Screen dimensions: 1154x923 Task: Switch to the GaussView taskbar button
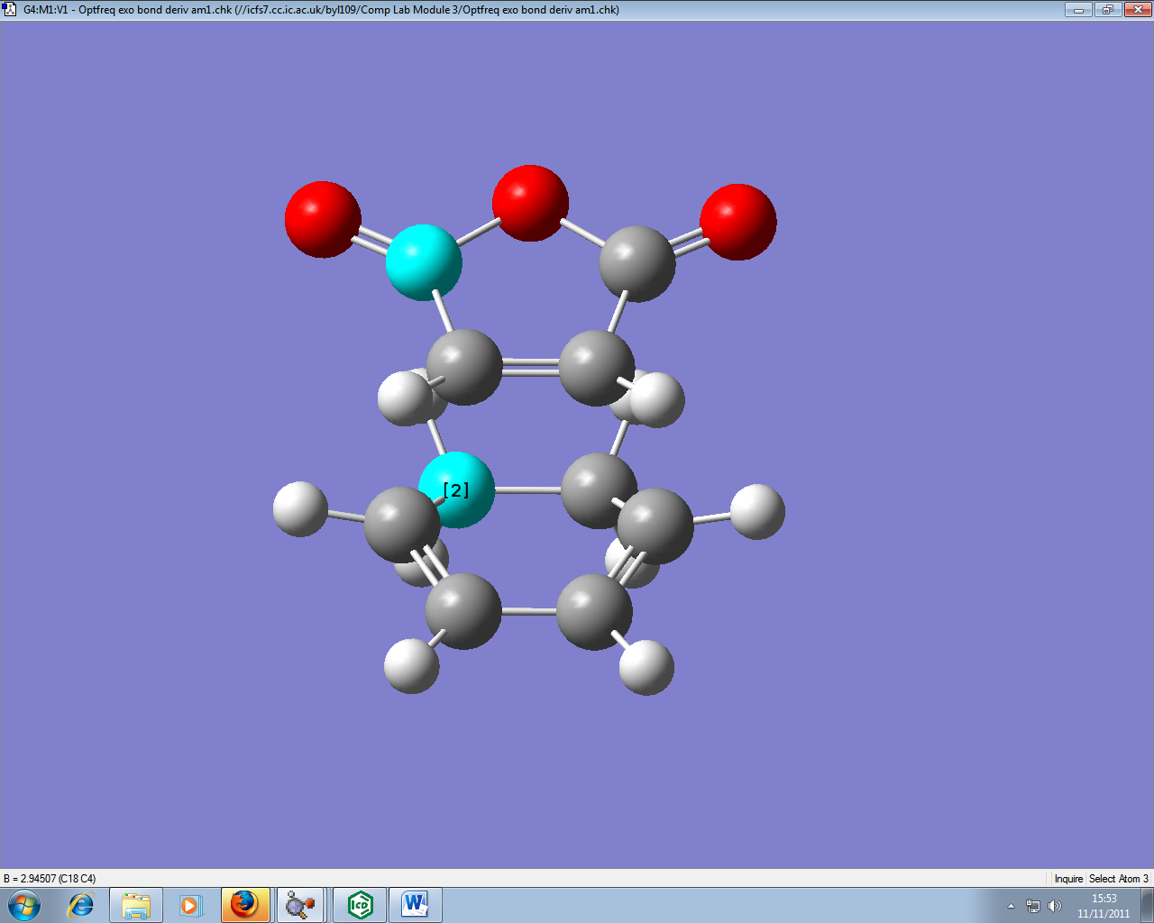[300, 905]
